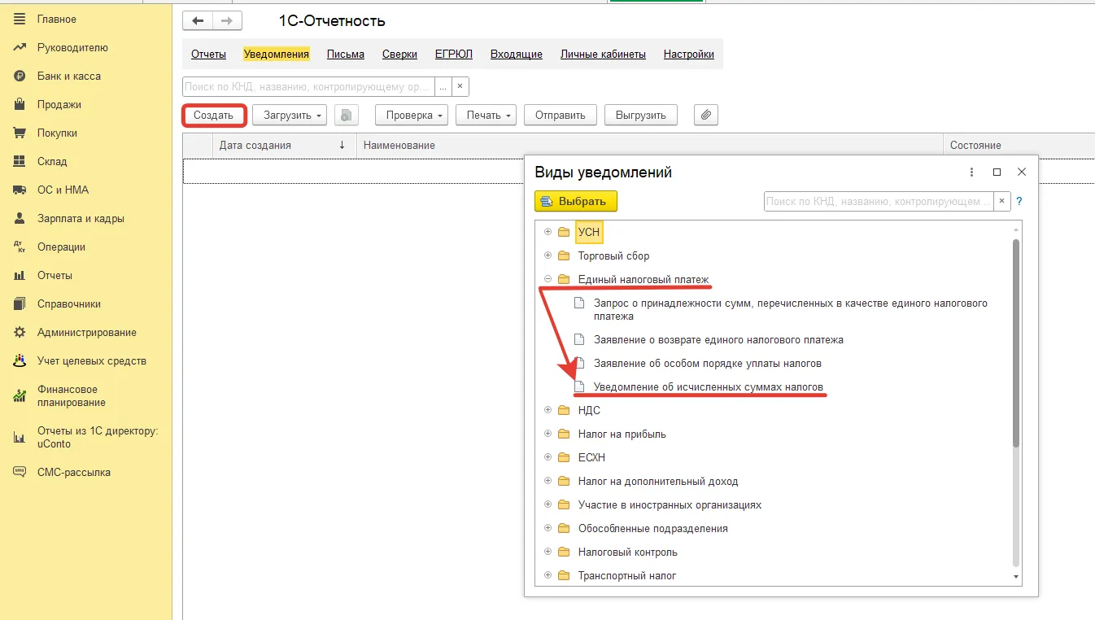The image size is (1095, 620).
Task: Switch to the Отчеты tab
Action: (208, 55)
